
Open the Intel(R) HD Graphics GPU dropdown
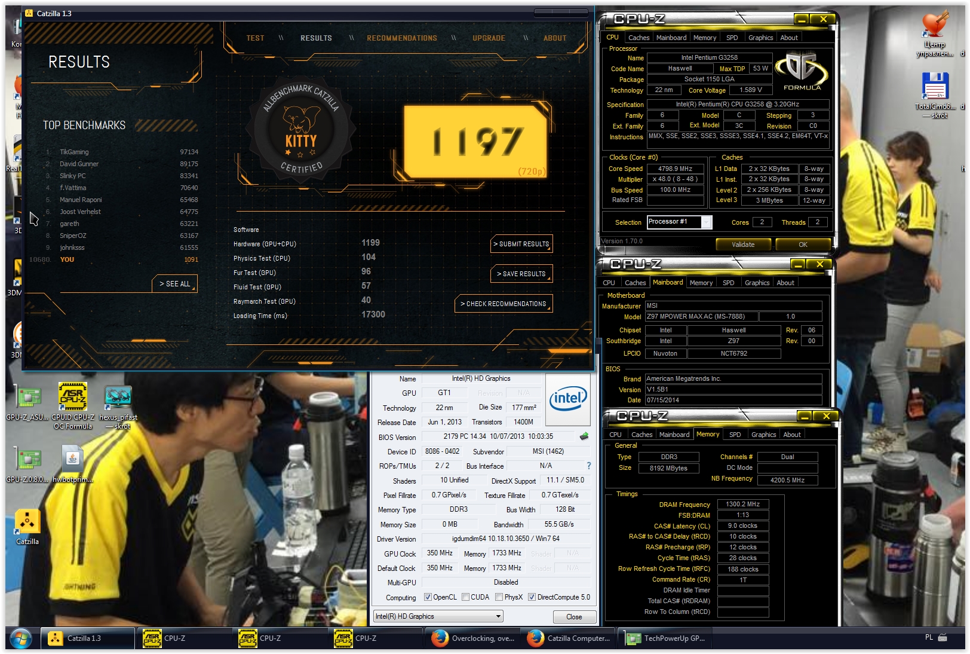(438, 616)
